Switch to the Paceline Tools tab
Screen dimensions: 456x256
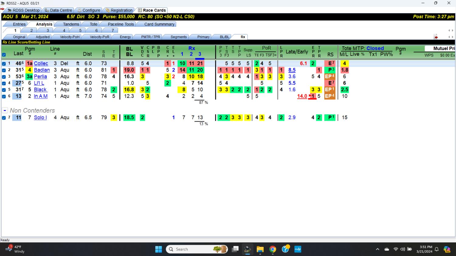(x=121, y=24)
